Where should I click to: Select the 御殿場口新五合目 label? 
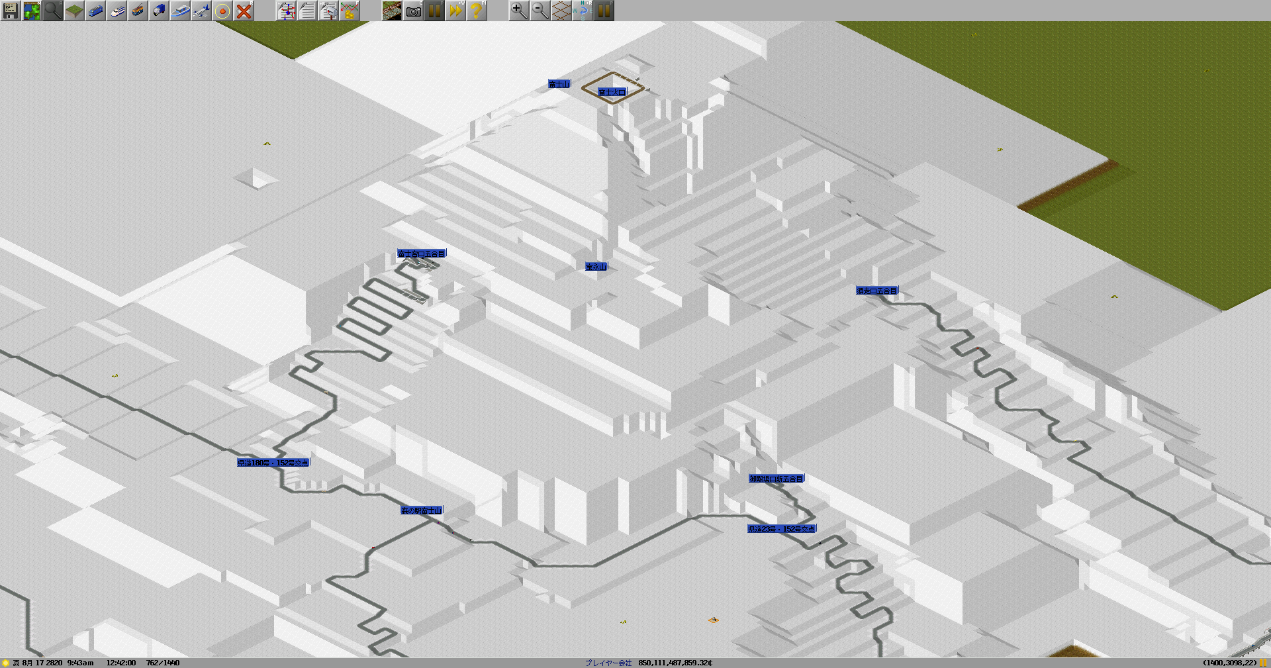pos(777,479)
